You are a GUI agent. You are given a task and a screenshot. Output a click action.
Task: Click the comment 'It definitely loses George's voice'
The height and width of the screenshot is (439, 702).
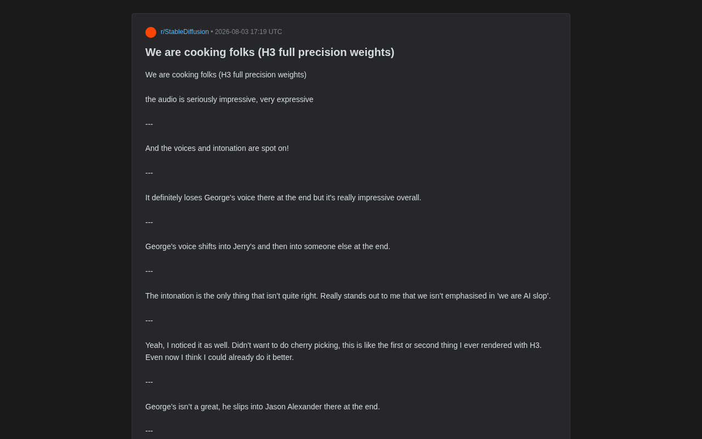click(x=283, y=198)
